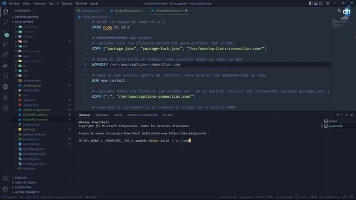Open karma.conf.js in the explorer
356x200 pixels.
[31, 124]
